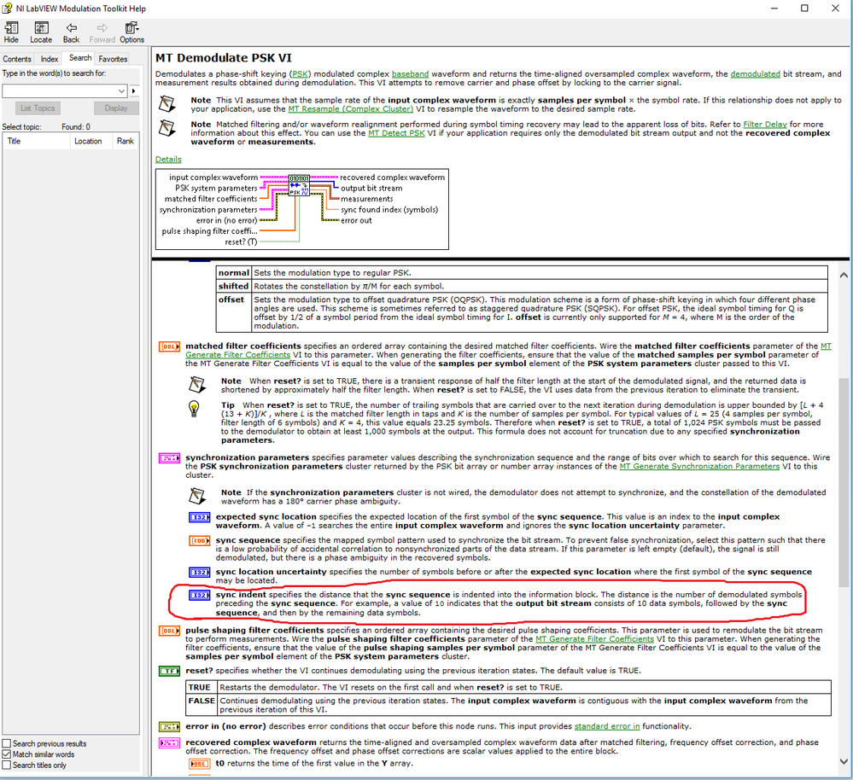The image size is (853, 780).
Task: Click the note icon beside 'When reset?' transient note
Action: coord(197,385)
